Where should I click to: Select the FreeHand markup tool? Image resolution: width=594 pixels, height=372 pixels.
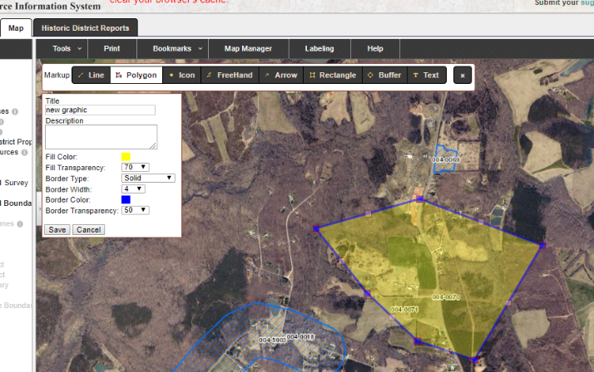tap(230, 76)
